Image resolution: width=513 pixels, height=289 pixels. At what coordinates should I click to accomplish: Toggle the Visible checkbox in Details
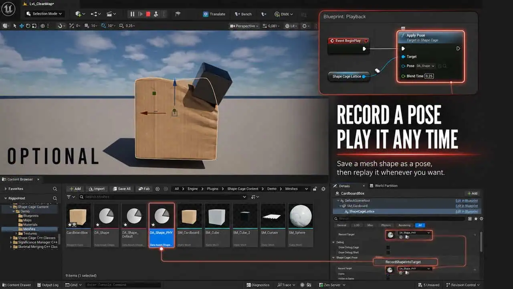pyautogui.click(x=388, y=274)
